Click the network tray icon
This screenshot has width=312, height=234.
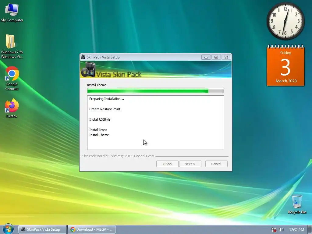point(274,230)
